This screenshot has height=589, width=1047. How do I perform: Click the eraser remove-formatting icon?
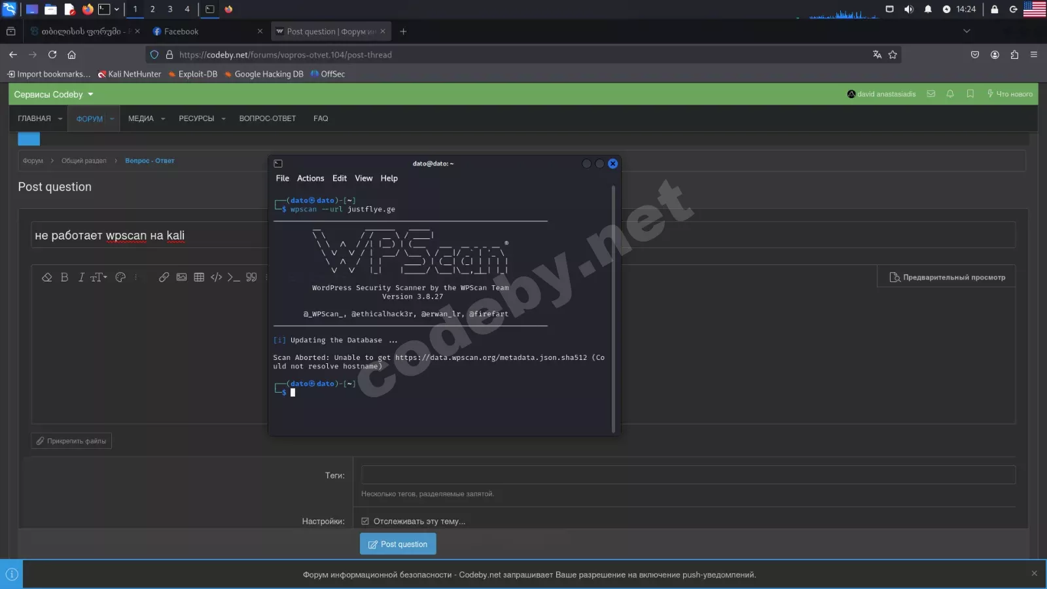click(x=46, y=277)
